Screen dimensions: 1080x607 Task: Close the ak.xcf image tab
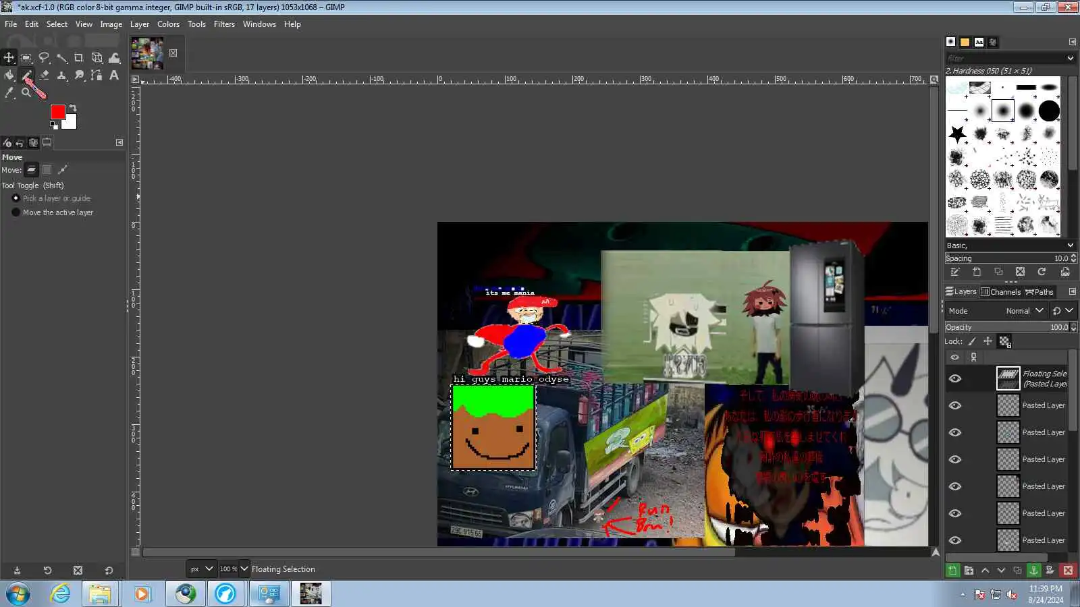click(x=173, y=53)
